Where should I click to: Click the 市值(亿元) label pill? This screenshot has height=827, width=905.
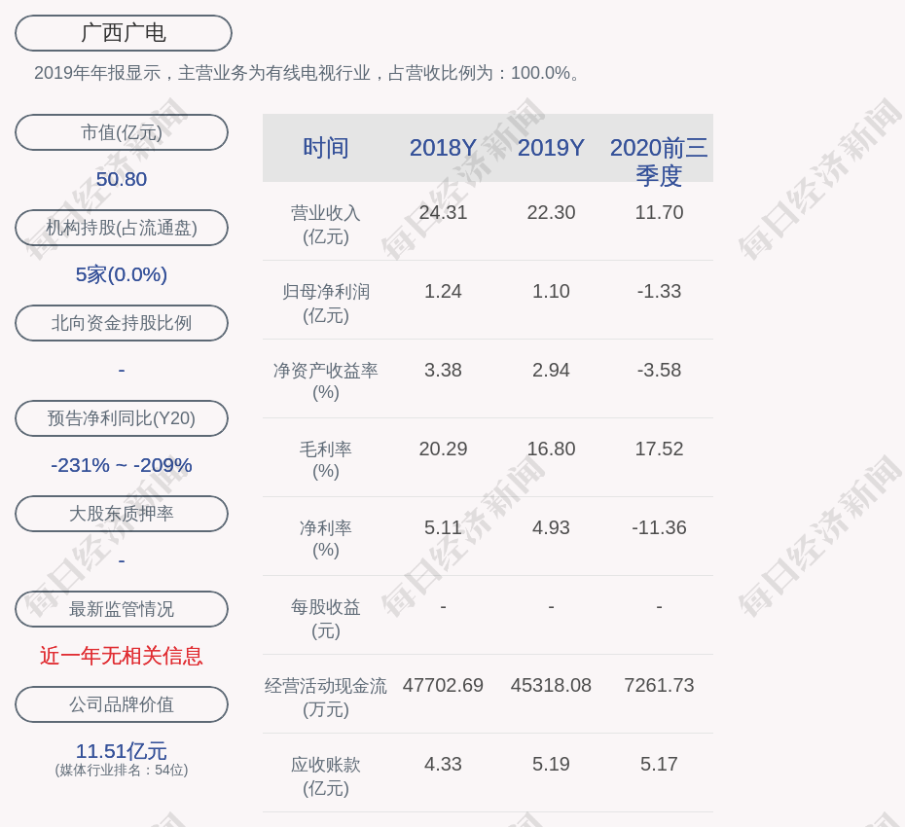[122, 132]
